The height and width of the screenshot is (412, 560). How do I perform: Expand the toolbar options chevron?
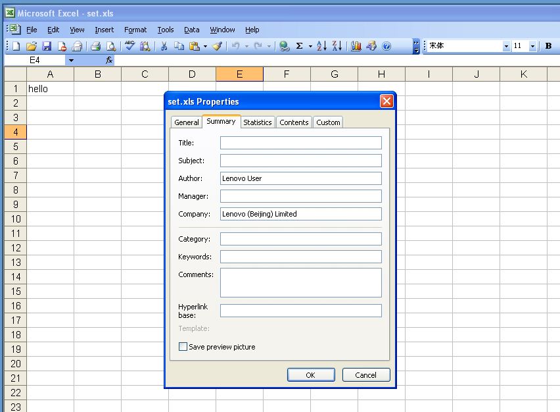coord(416,46)
